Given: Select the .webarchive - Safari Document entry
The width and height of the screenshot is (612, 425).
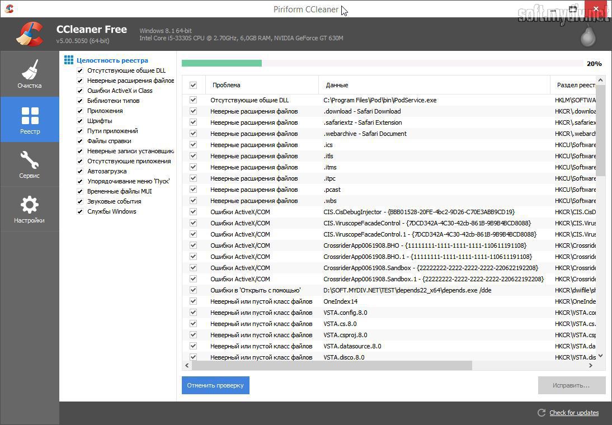Looking at the screenshot, I should 389,134.
